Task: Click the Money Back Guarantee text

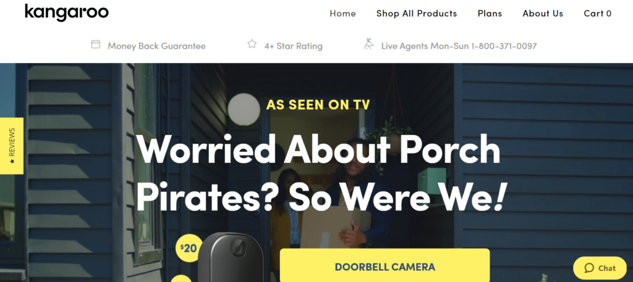Action: (x=156, y=46)
